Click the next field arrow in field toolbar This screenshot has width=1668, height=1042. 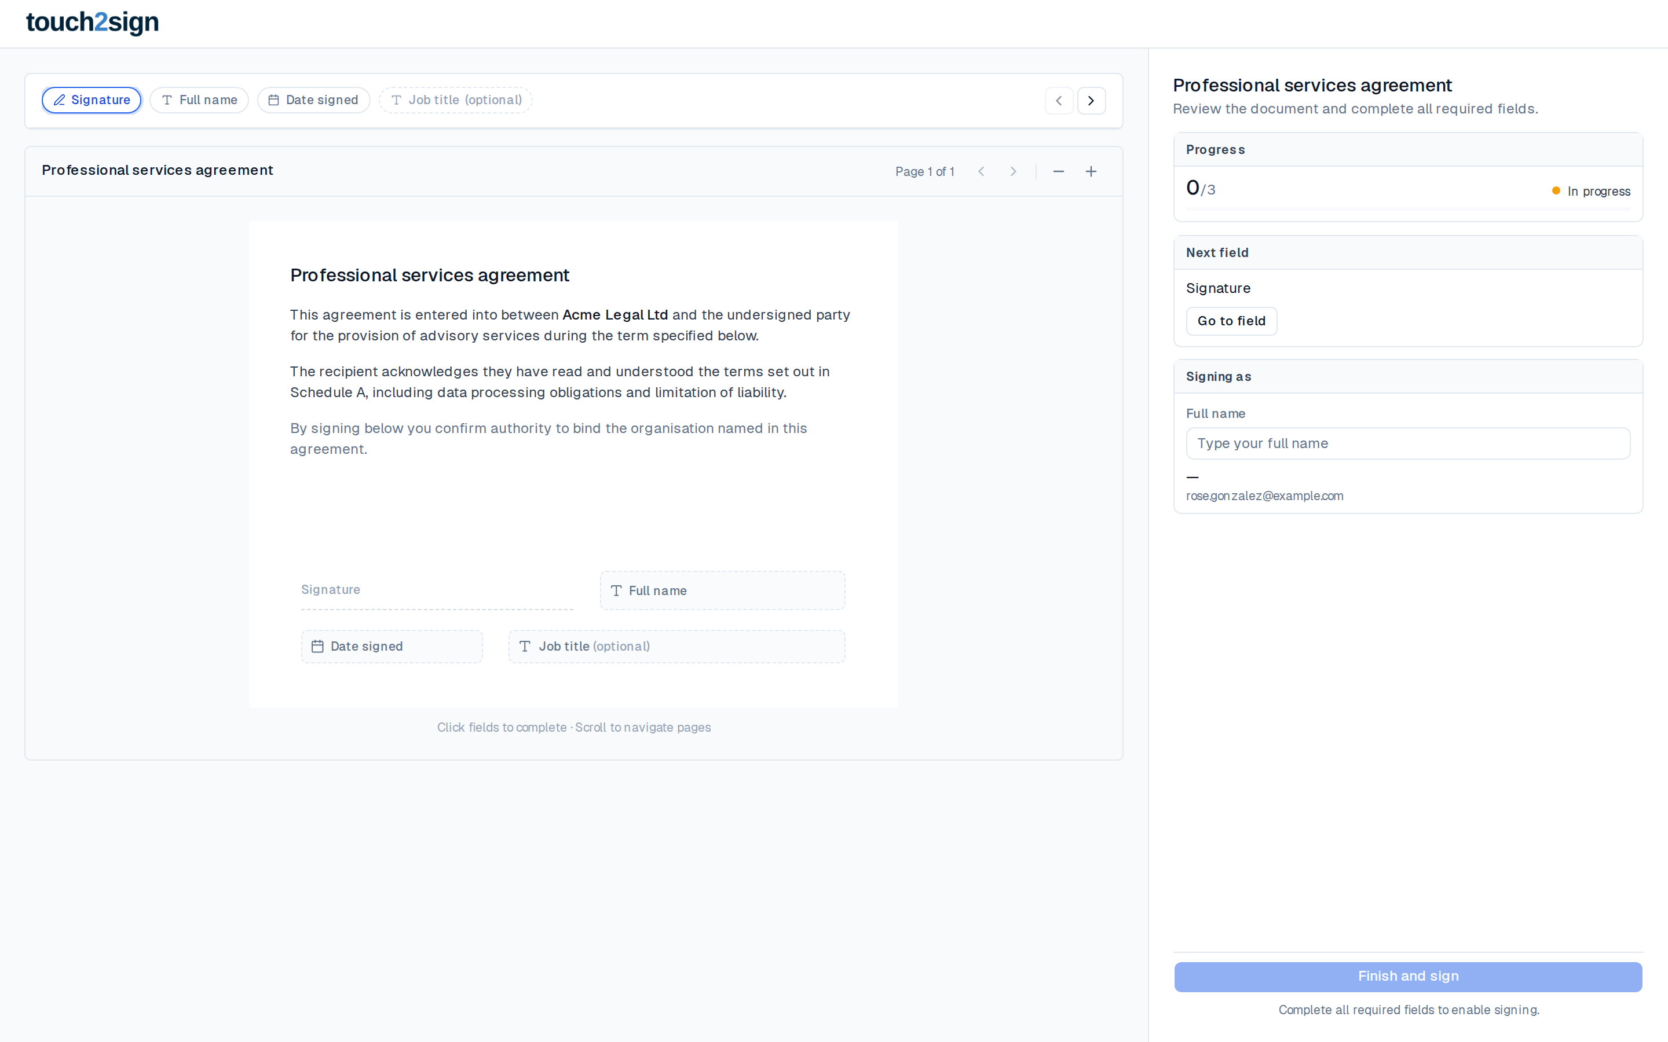[x=1091, y=101]
